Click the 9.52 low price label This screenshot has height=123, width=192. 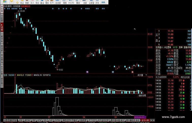(x=61, y=70)
